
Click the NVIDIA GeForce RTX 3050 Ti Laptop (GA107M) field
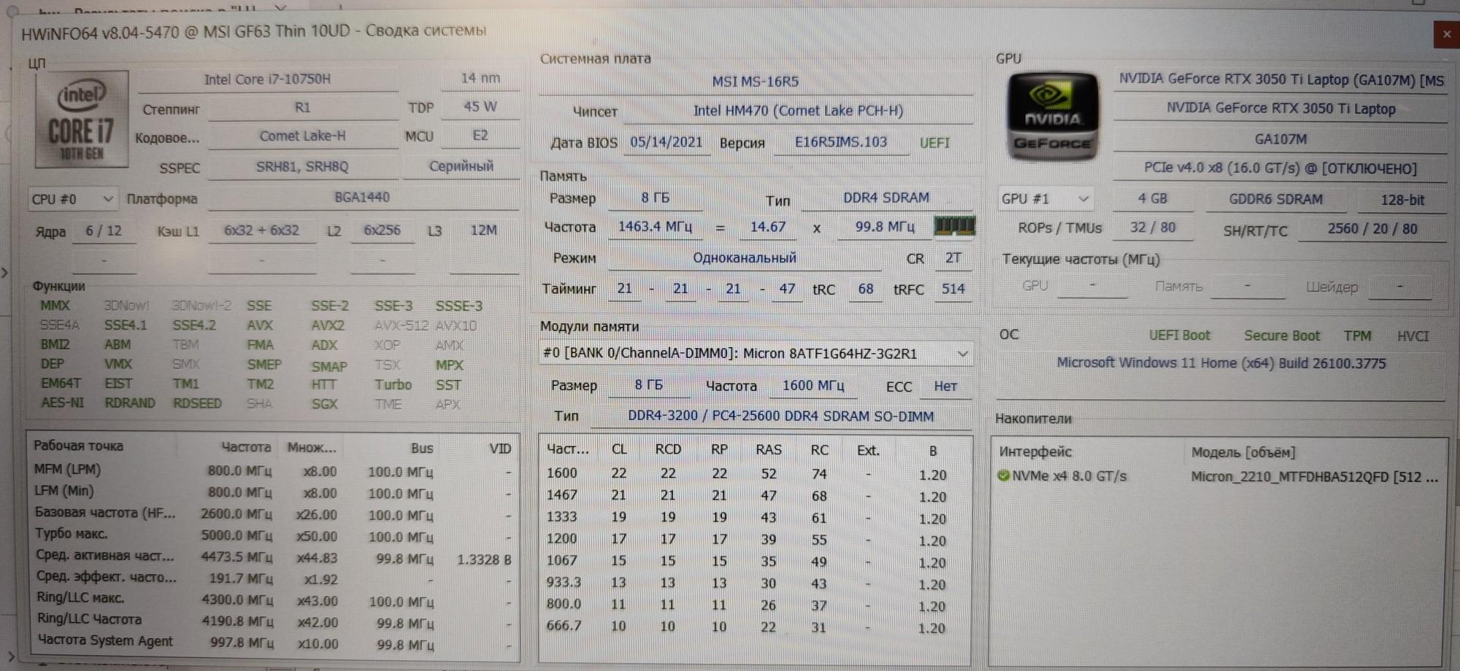click(x=1281, y=80)
